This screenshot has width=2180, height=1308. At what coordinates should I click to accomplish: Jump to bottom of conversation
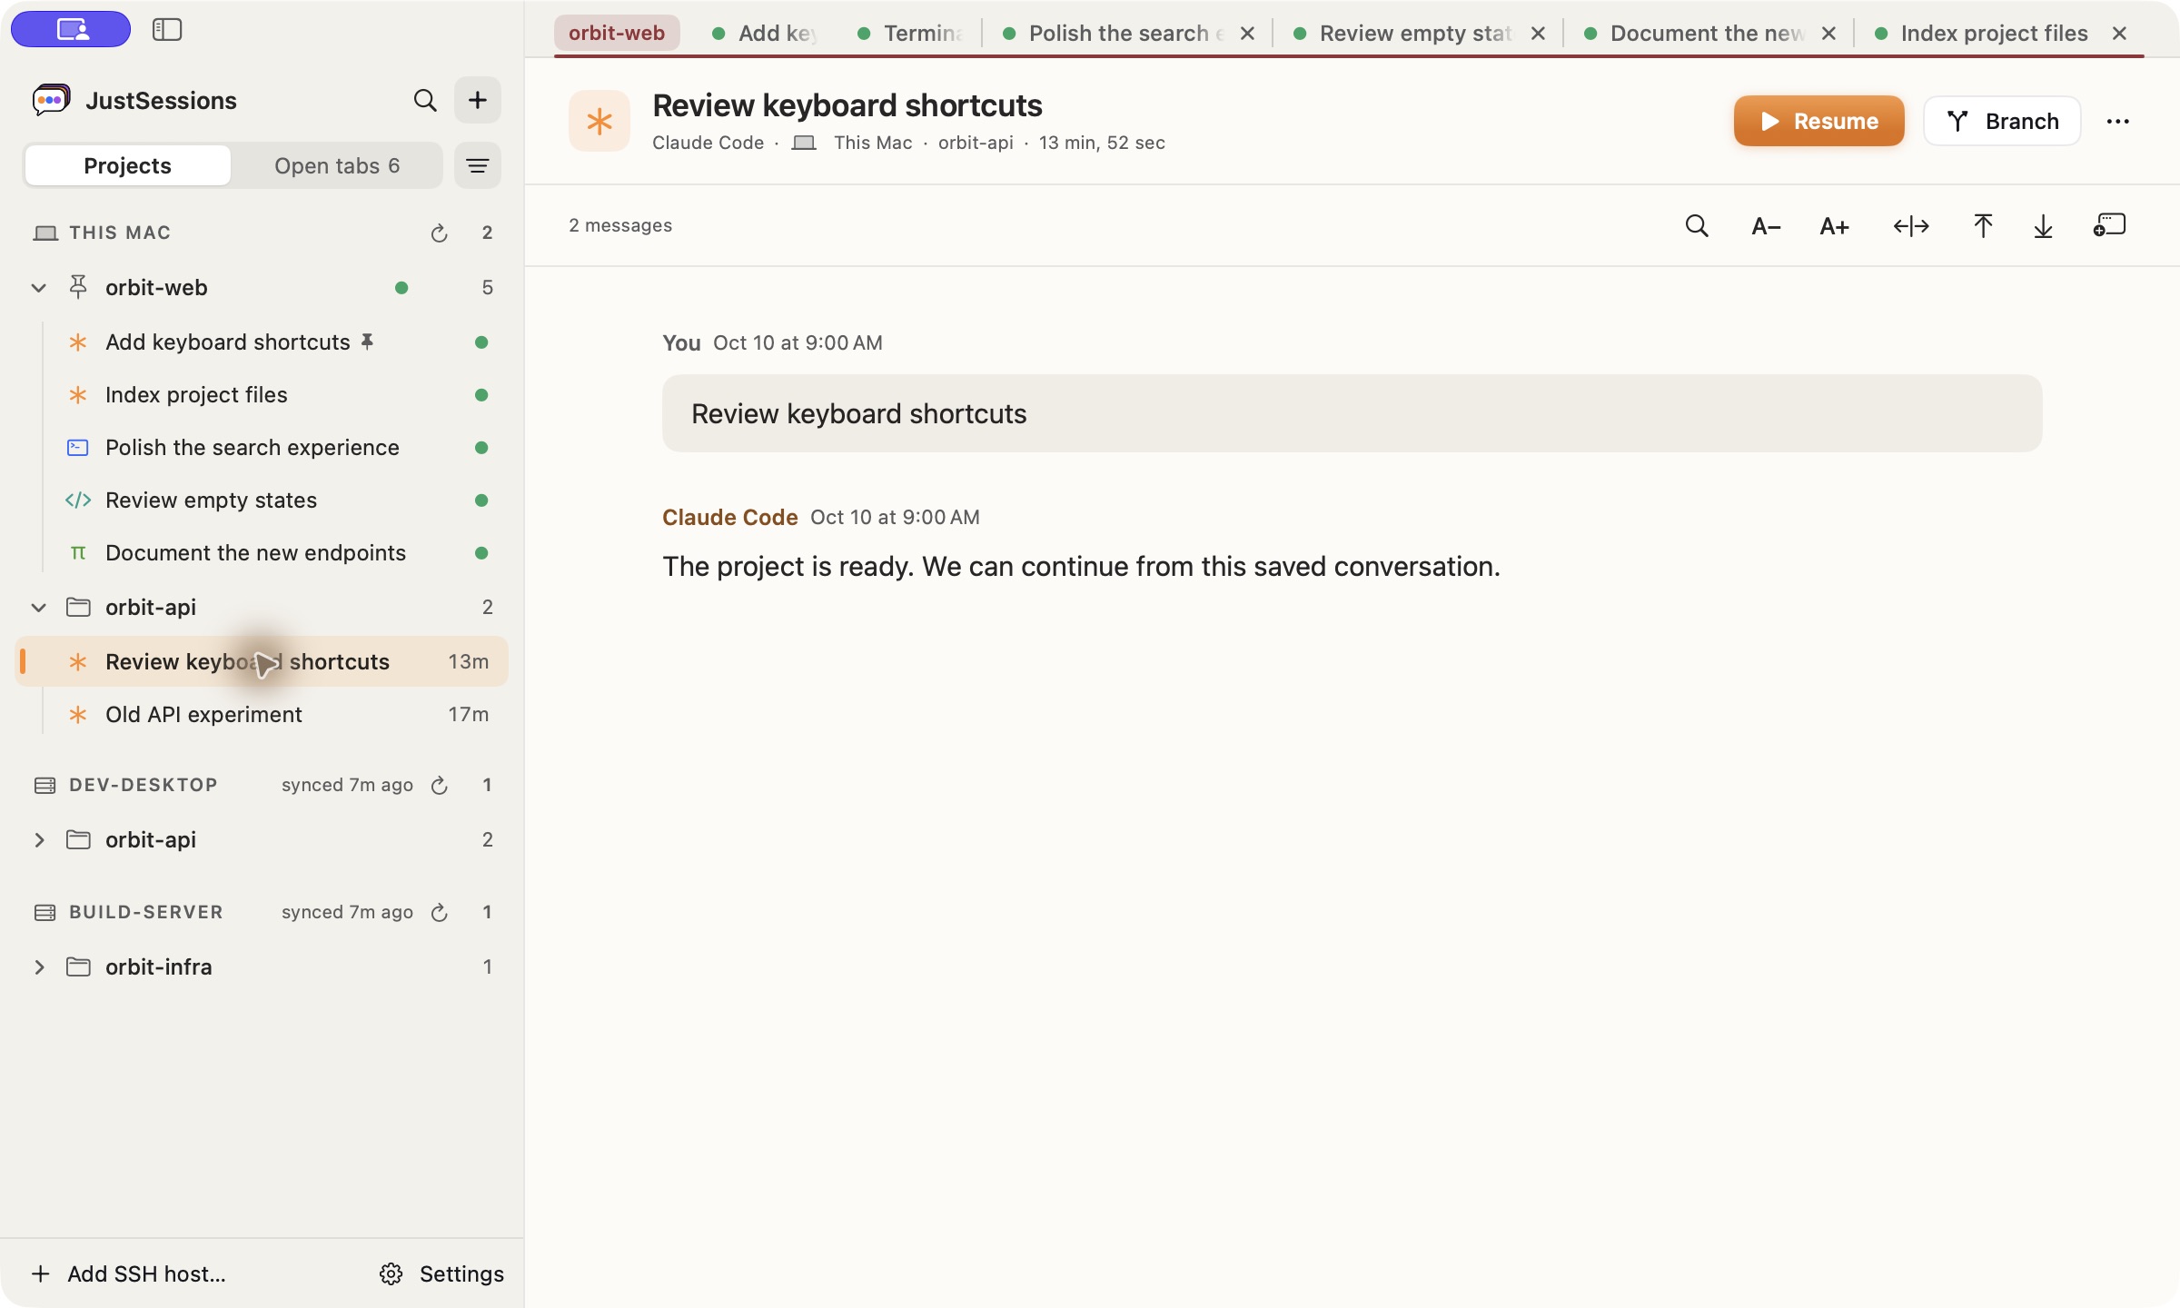click(2043, 226)
